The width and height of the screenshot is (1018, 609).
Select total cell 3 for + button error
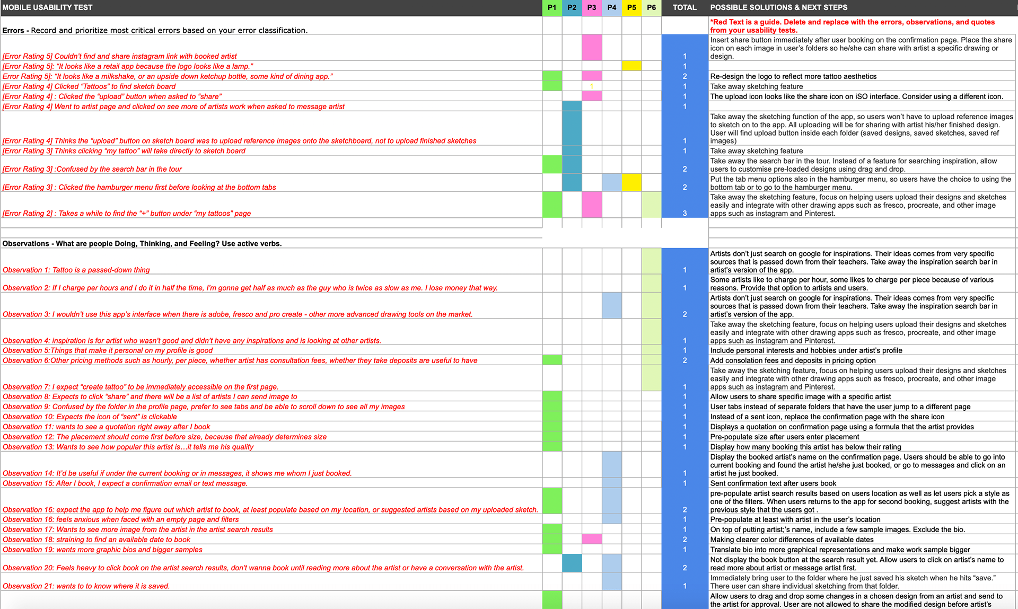(x=684, y=205)
